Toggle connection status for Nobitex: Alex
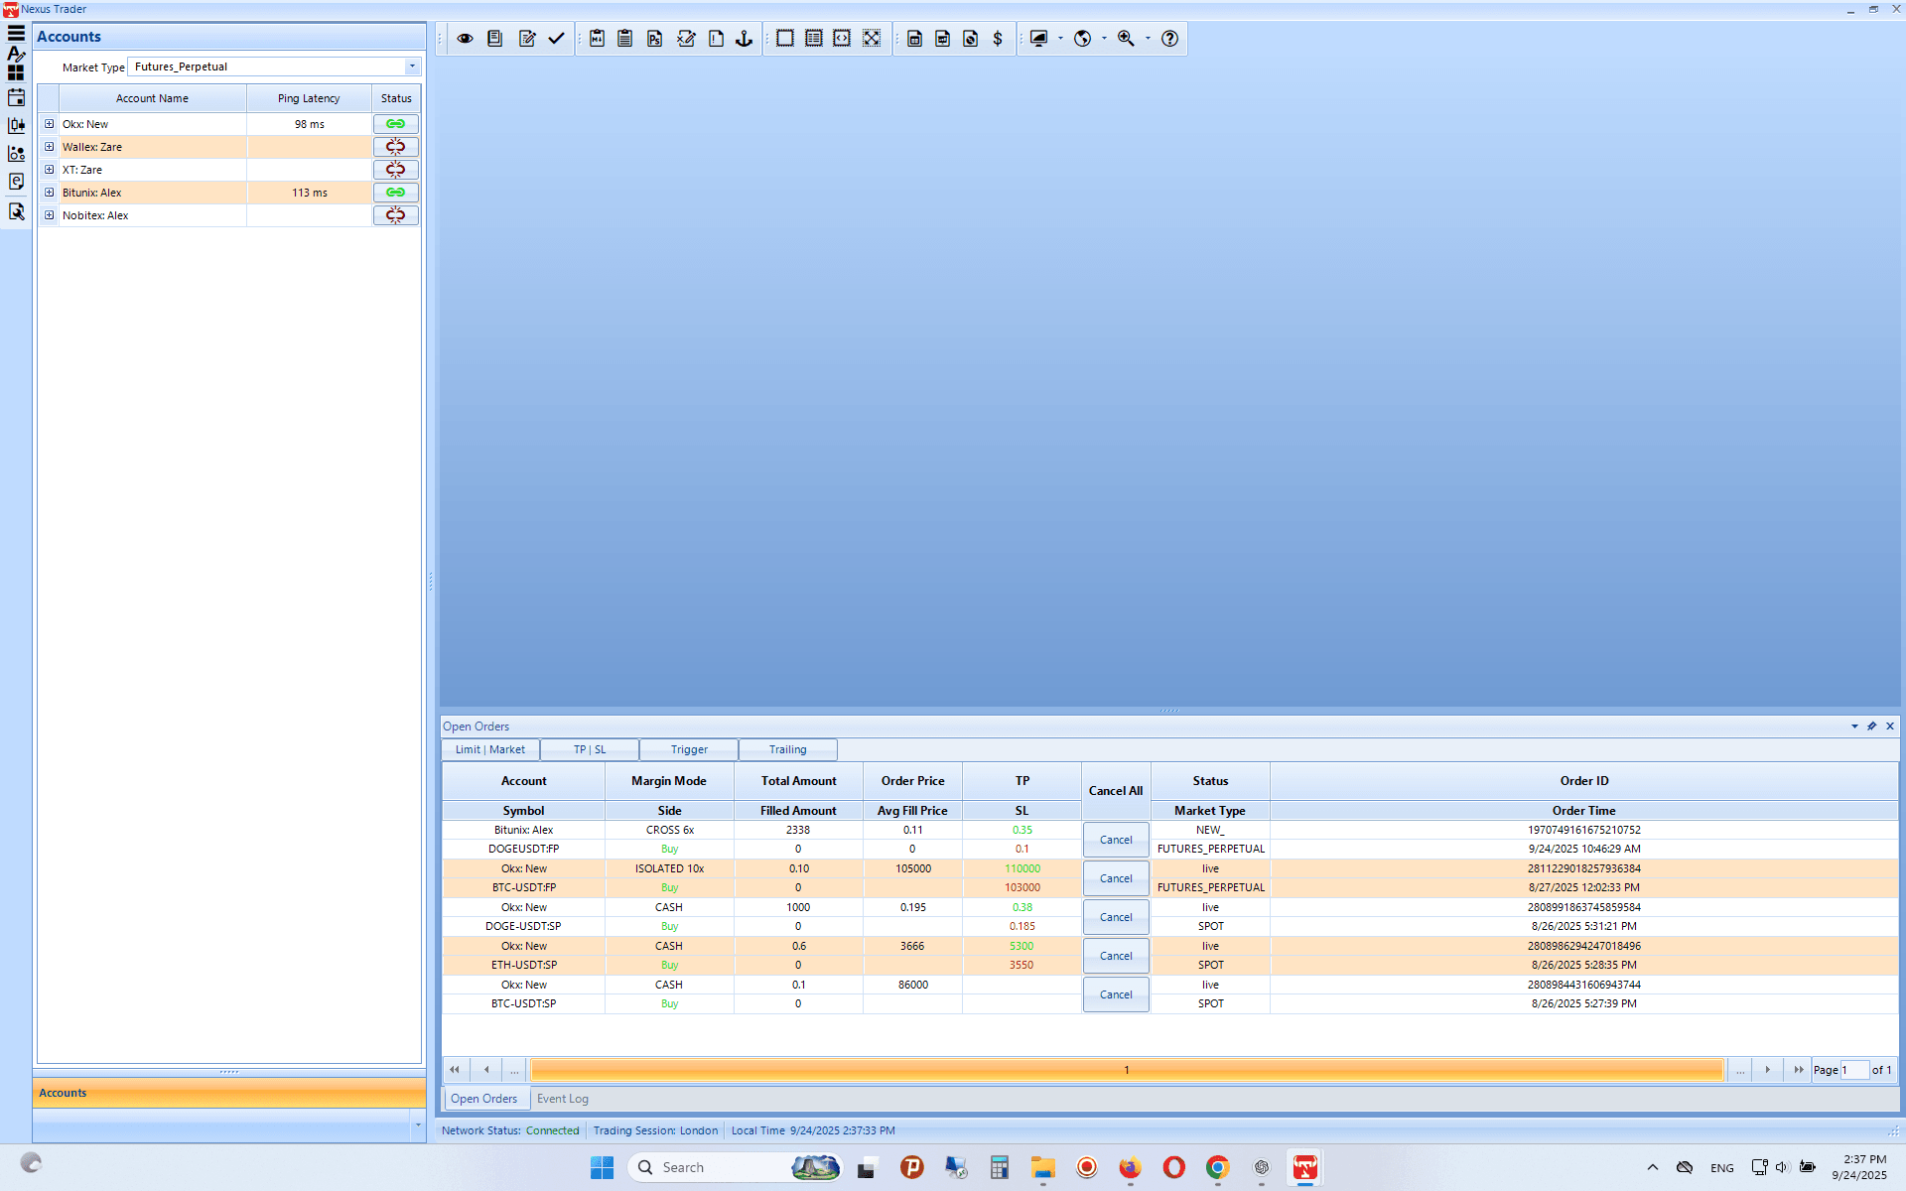This screenshot has height=1191, width=1906. pos(395,215)
